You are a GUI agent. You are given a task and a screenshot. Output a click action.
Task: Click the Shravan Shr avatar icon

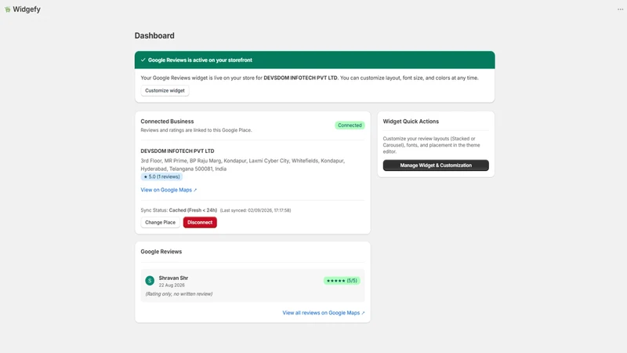(x=150, y=281)
